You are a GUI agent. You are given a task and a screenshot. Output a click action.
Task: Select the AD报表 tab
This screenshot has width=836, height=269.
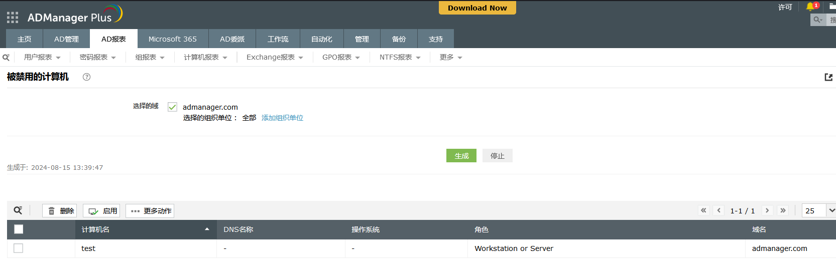tap(113, 39)
